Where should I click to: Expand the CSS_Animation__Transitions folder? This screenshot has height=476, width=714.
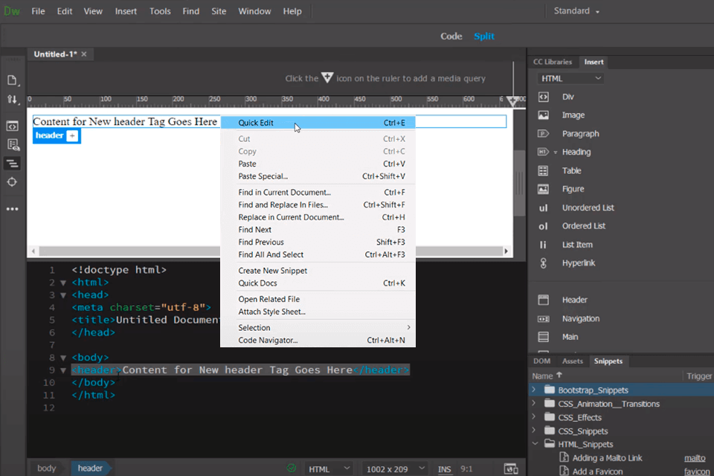click(x=534, y=403)
